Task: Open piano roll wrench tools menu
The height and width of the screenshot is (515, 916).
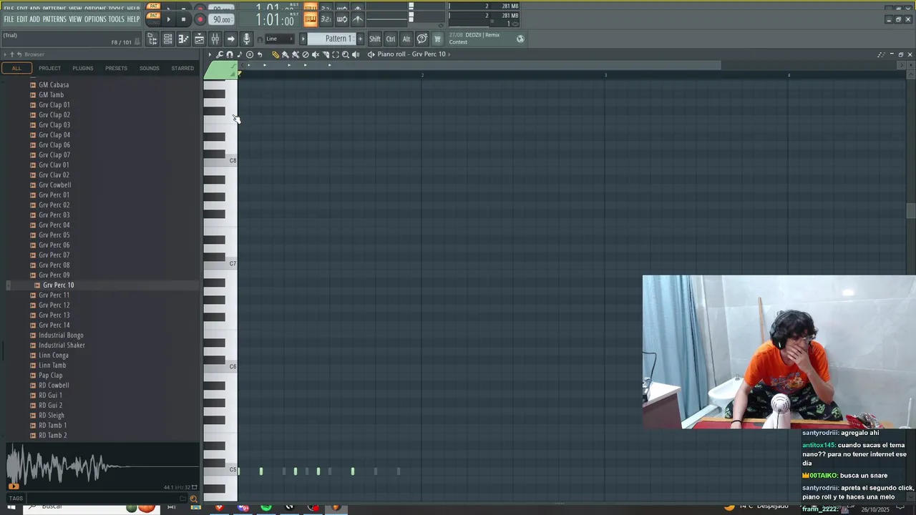Action: [220, 54]
